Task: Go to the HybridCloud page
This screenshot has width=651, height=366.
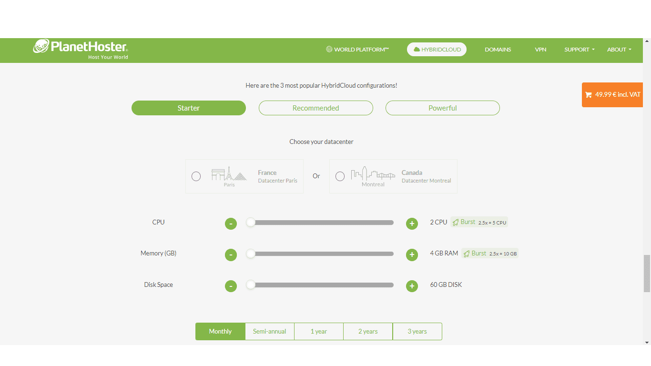Action: tap(437, 50)
